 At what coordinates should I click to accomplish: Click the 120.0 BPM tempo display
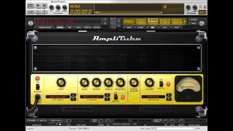202,12
